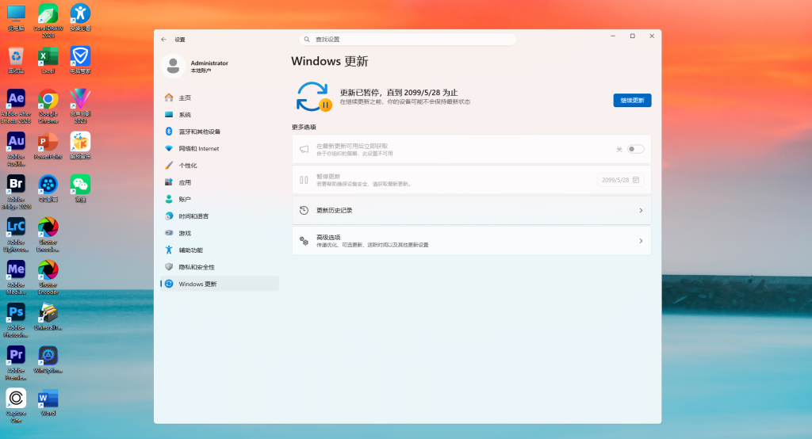Open 游戏 settings page
The height and width of the screenshot is (439, 812).
coord(220,233)
